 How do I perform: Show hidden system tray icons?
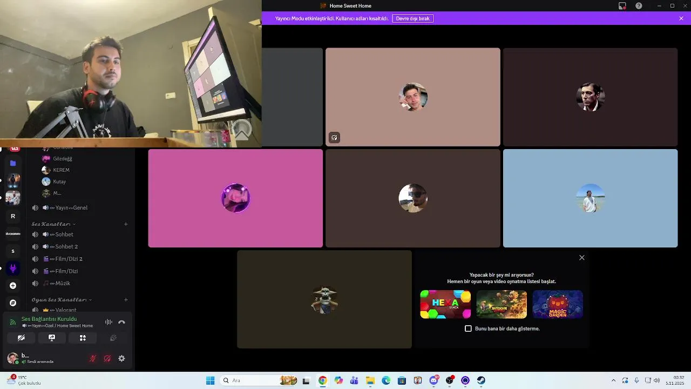(x=613, y=380)
